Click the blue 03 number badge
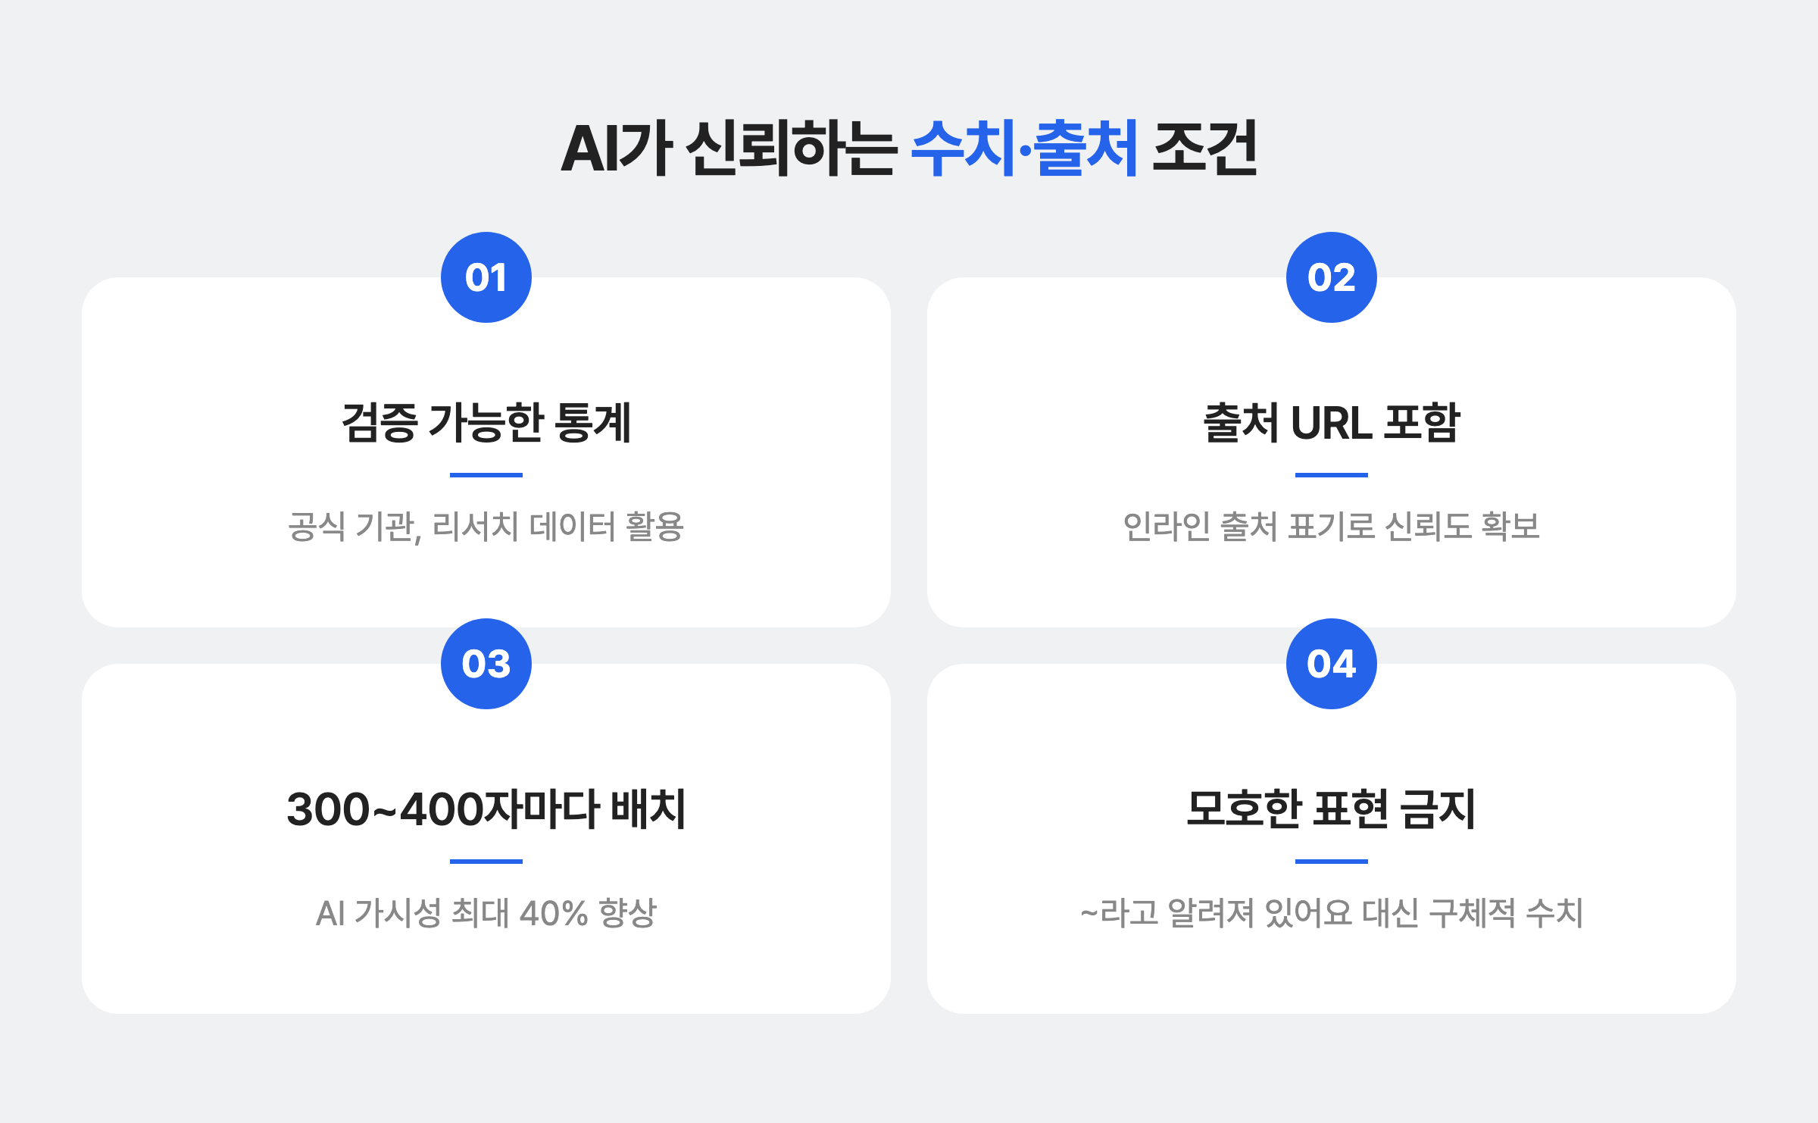The height and width of the screenshot is (1123, 1818). coord(486,664)
